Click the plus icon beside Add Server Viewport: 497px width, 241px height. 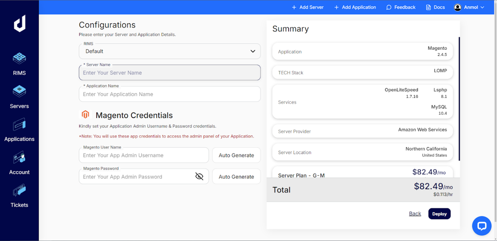click(x=294, y=7)
